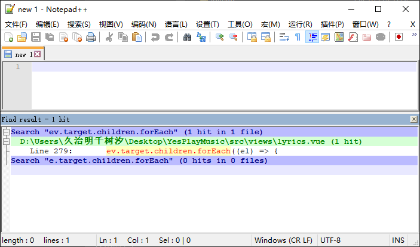Toggle word wrap toolbar icon
420x247 pixels.
pos(284,37)
